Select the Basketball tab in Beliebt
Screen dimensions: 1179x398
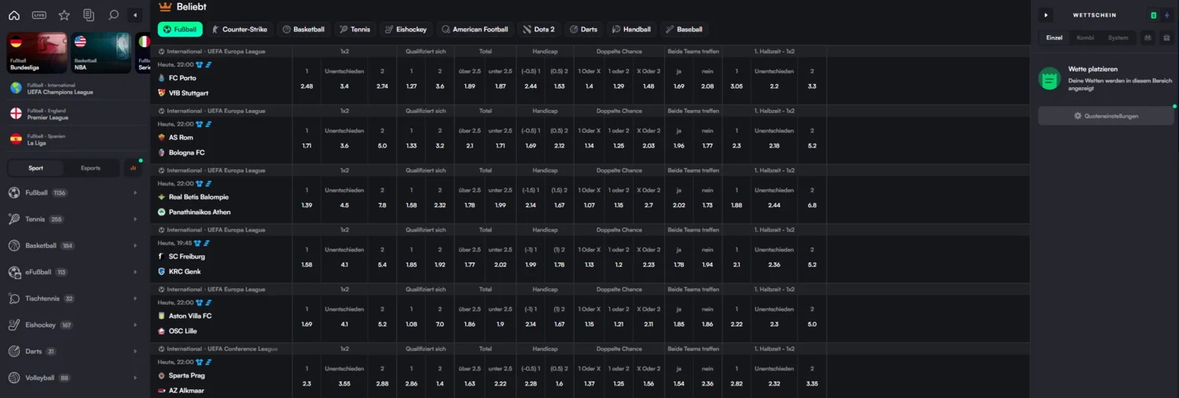click(303, 30)
